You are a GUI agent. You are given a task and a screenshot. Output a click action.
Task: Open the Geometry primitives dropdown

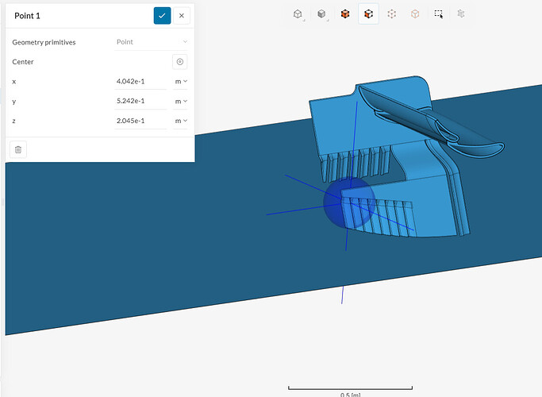click(x=152, y=42)
